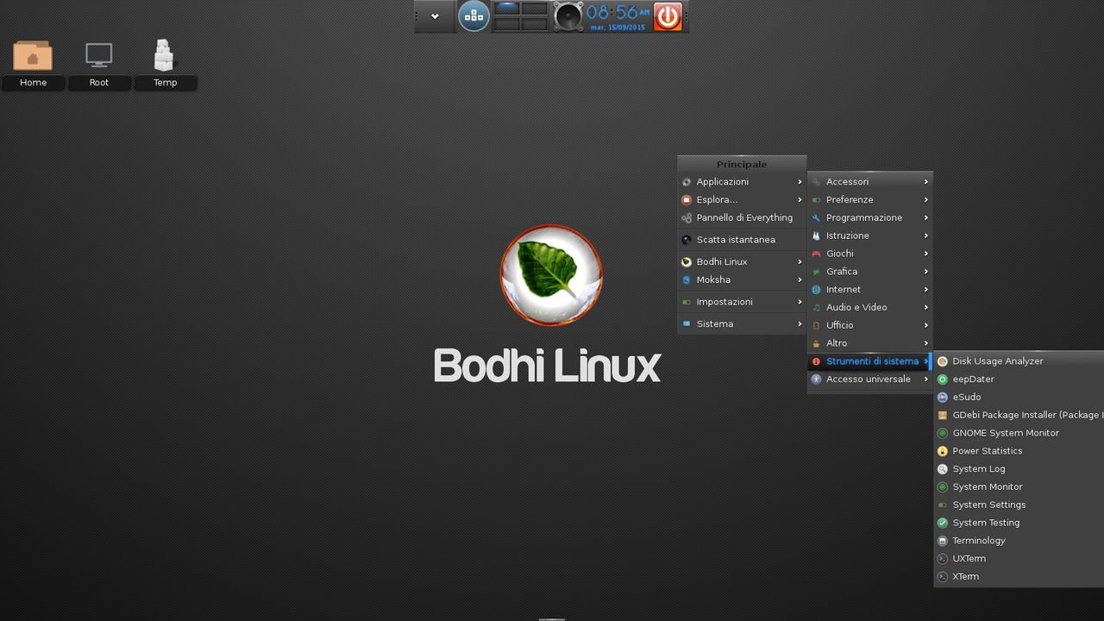Click the Scatta istantanea camera icon
This screenshot has width=1104, height=621.
click(x=687, y=240)
